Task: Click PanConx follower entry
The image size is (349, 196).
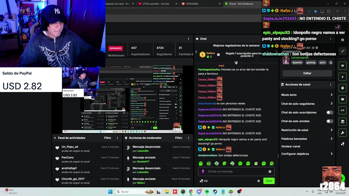Action: pos(68,157)
